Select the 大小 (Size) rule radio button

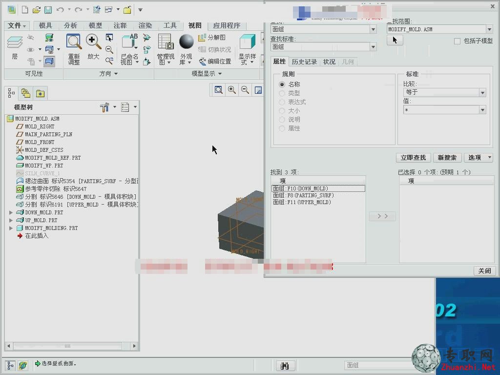[x=282, y=111]
